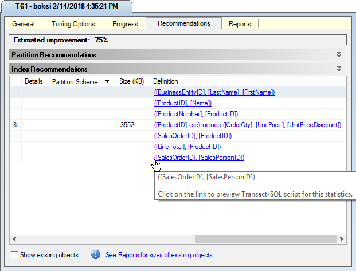
Task: Enable the Show existing objects checkbox
Action: point(14,254)
